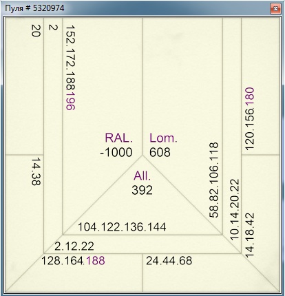The image size is (285, 296).
Task: Click the vertical 58.82.106.118 column
Action: pos(214,180)
